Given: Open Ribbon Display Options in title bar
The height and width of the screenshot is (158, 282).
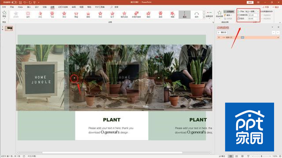Looking at the screenshot, I should tap(258, 2).
